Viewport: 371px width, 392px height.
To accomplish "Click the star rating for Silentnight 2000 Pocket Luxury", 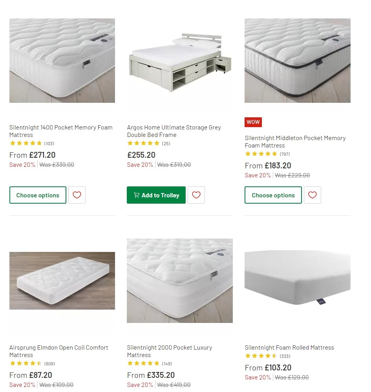I will [143, 364].
